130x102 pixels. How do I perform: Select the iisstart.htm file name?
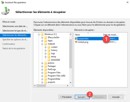(83, 39)
